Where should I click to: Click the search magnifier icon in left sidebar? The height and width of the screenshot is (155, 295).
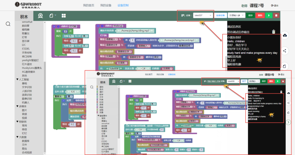pyautogui.click(x=8, y=24)
